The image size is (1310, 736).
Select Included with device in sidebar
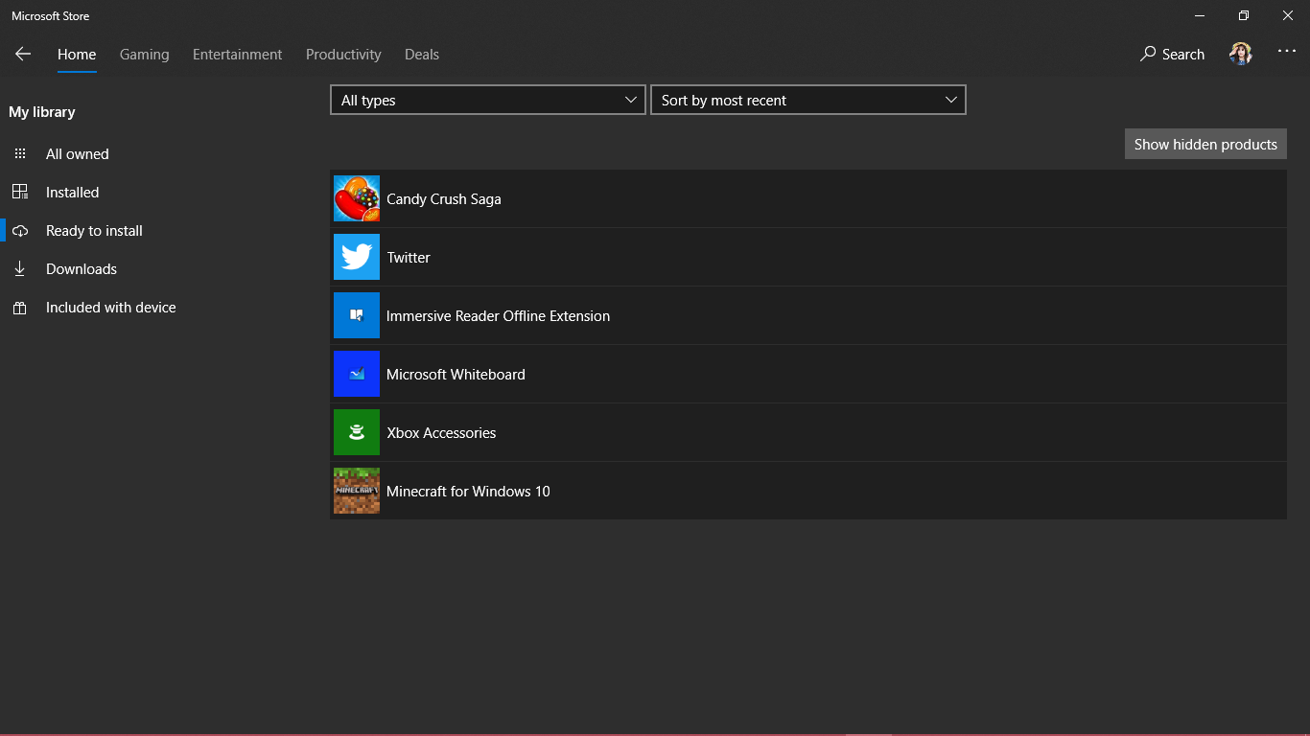[111, 308]
